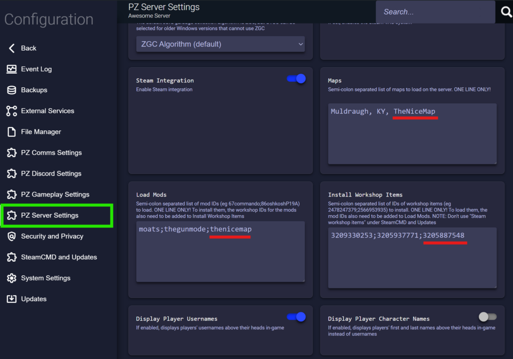Click the System Settings gear icon
Screen dimensions: 513x359
12,278
